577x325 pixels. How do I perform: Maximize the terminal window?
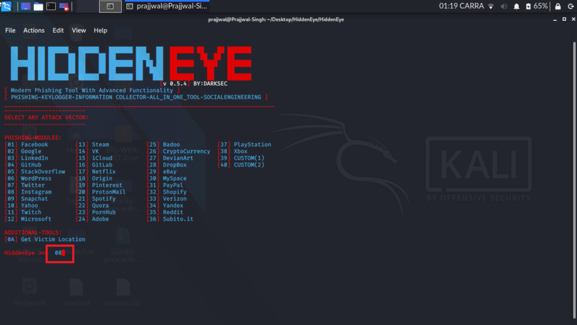[564, 19]
